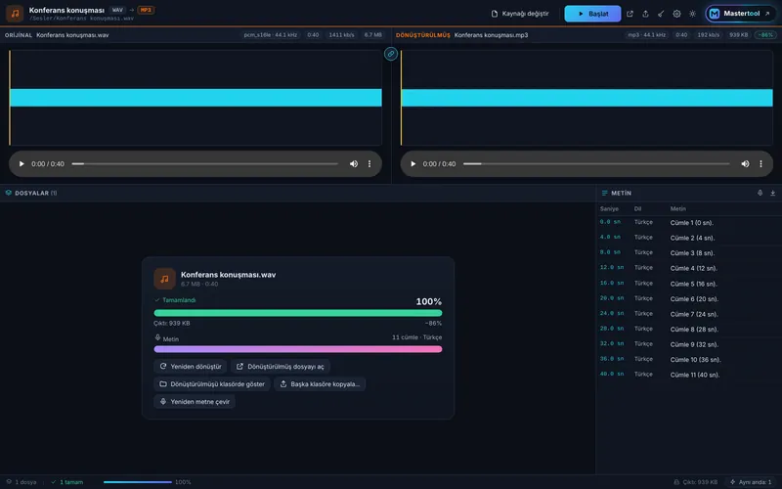Mute the original audio player

pos(354,163)
